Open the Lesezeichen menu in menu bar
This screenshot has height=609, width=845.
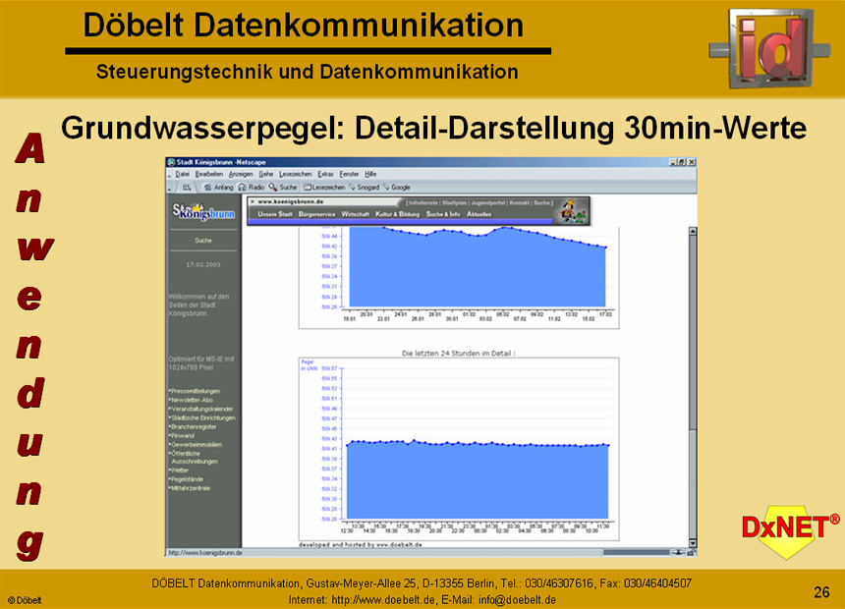coord(296,174)
